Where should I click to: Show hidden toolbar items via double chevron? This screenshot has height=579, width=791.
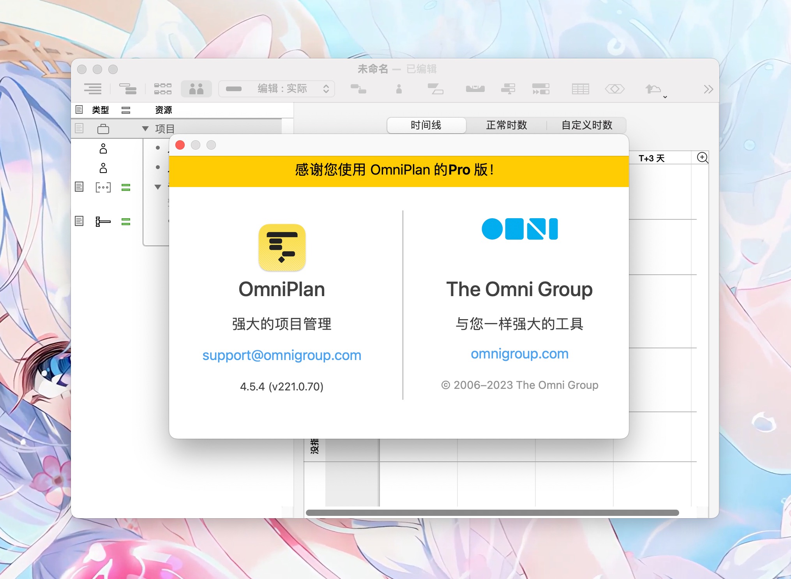point(708,89)
